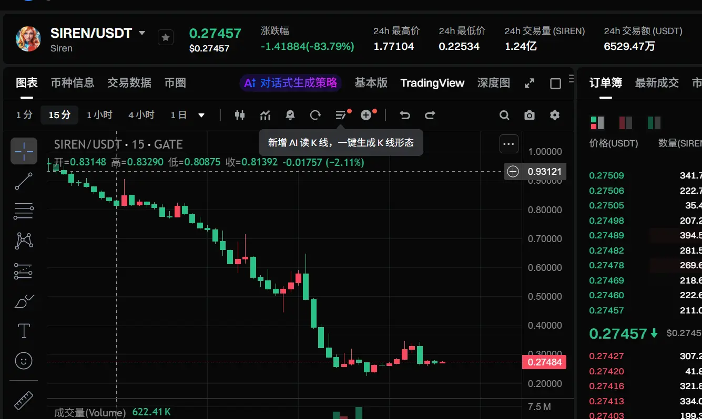Image resolution: width=702 pixels, height=419 pixels.
Task: Select the 1小时 timeframe
Action: tap(100, 115)
